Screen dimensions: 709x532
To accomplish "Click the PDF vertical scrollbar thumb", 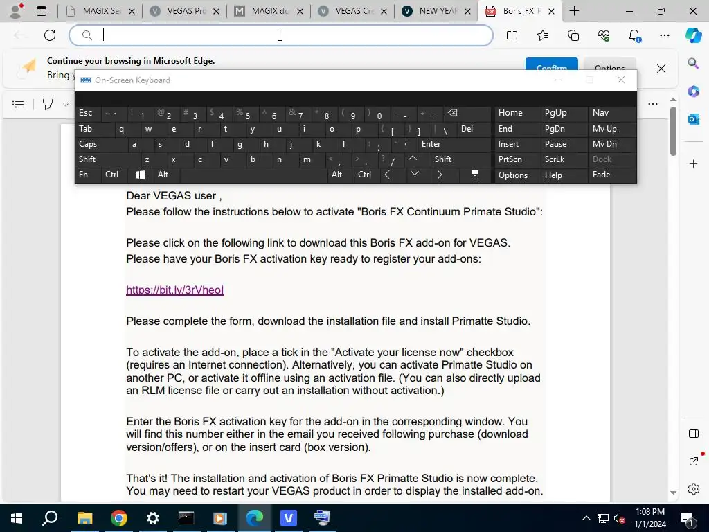I will [673, 132].
